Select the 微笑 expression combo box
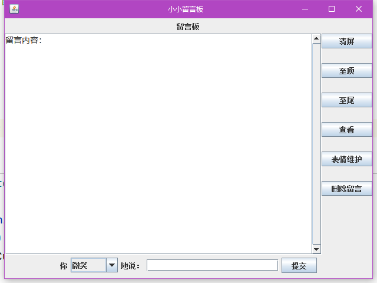Screen dimensions: 377x283 click(88, 265)
